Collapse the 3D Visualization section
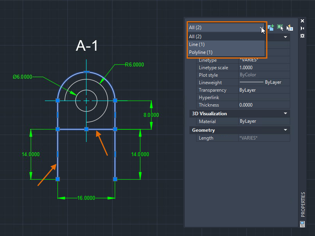 point(285,113)
